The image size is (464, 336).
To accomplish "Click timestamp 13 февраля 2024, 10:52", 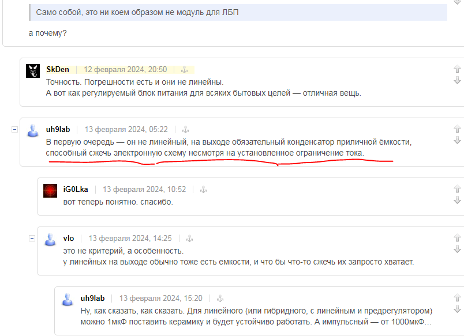I will coord(144,190).
